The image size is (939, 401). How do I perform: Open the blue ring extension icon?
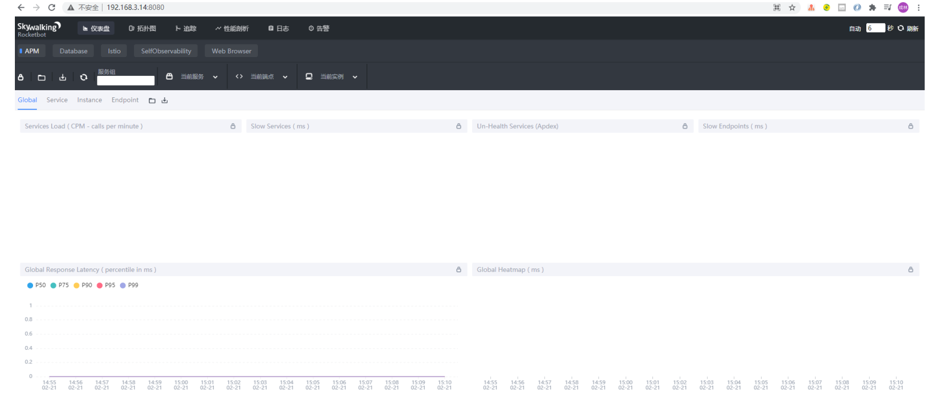pyautogui.click(x=857, y=8)
